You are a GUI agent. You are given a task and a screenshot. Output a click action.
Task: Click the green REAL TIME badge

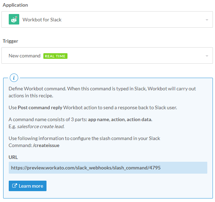point(55,56)
